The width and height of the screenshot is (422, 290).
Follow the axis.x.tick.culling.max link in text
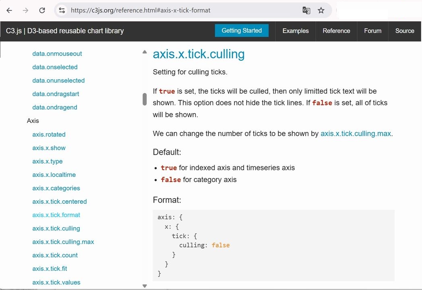(x=356, y=134)
